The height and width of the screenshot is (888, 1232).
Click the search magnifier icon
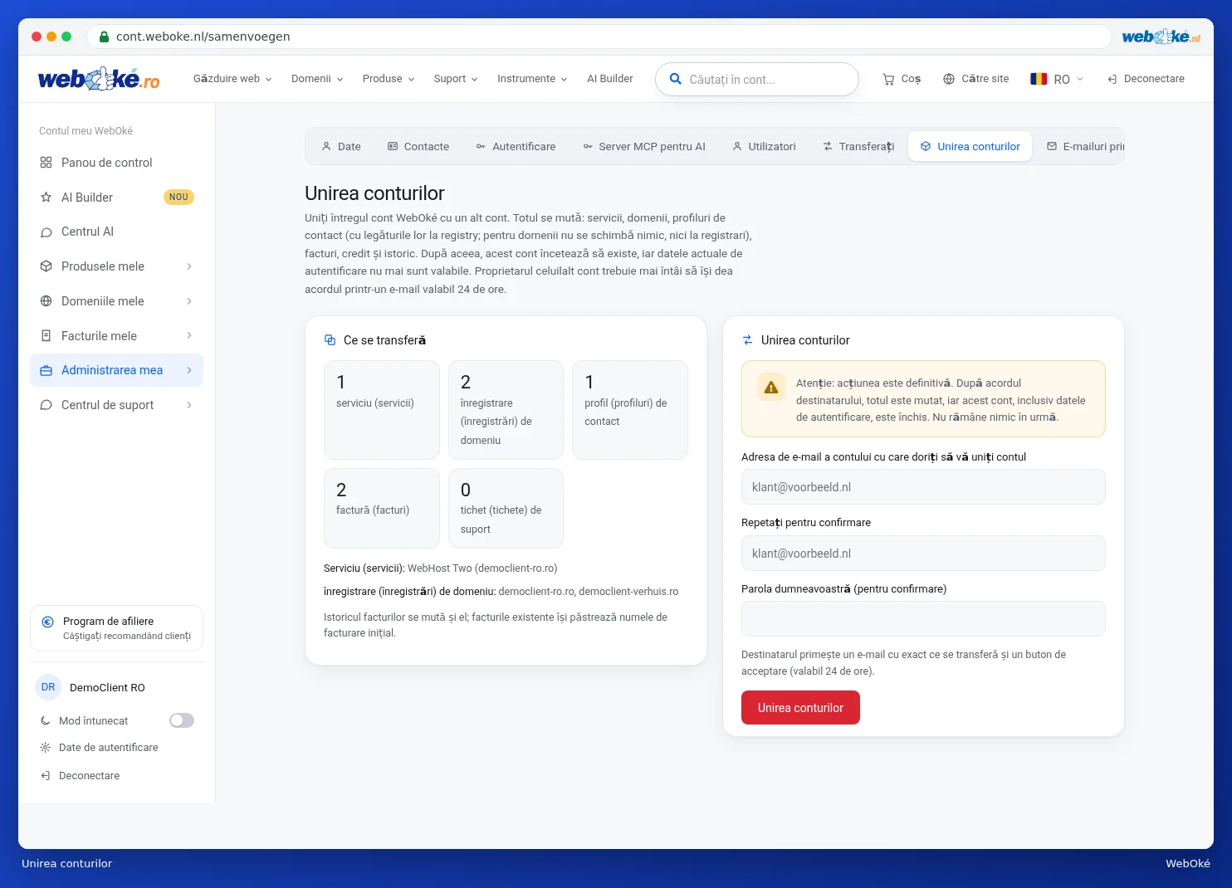pyautogui.click(x=676, y=79)
